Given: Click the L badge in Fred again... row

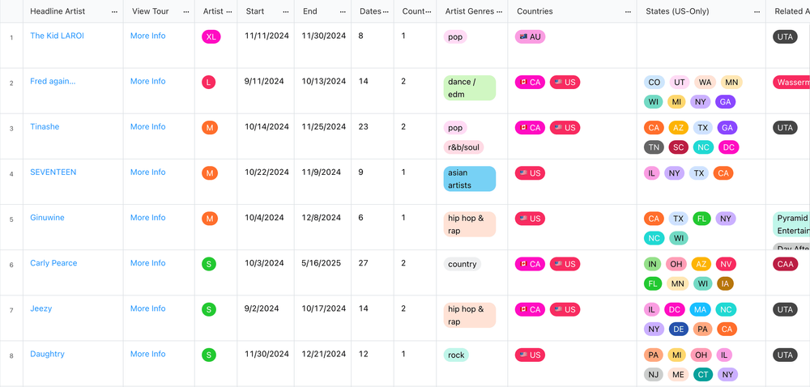Looking at the screenshot, I should (x=209, y=82).
